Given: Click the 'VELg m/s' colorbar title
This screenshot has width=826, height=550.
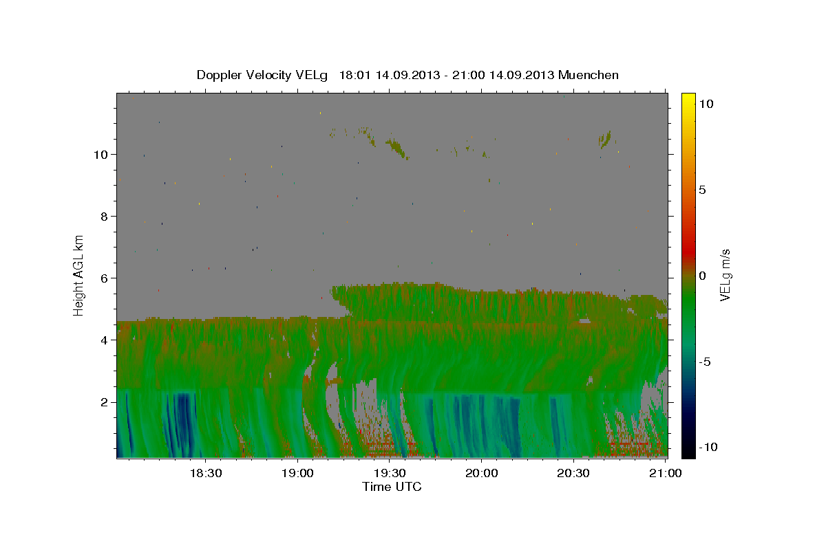Looking at the screenshot, I should click(726, 275).
